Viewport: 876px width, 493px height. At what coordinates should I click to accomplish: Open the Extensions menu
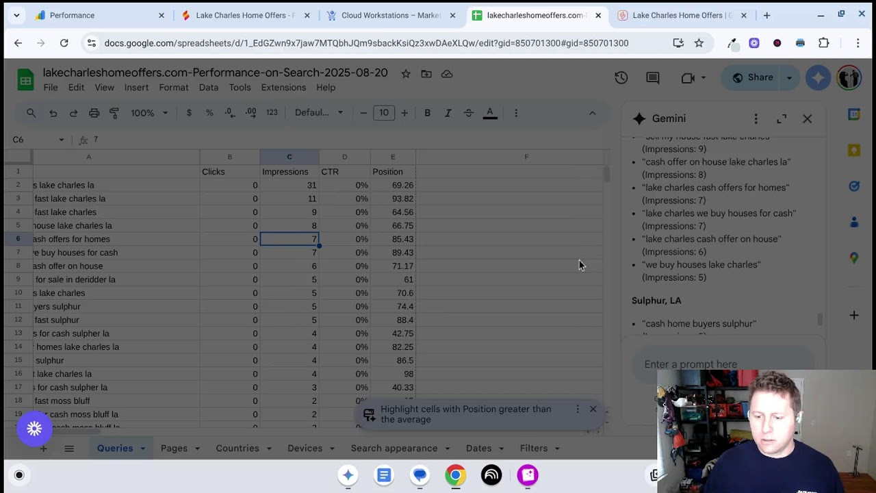click(x=283, y=88)
